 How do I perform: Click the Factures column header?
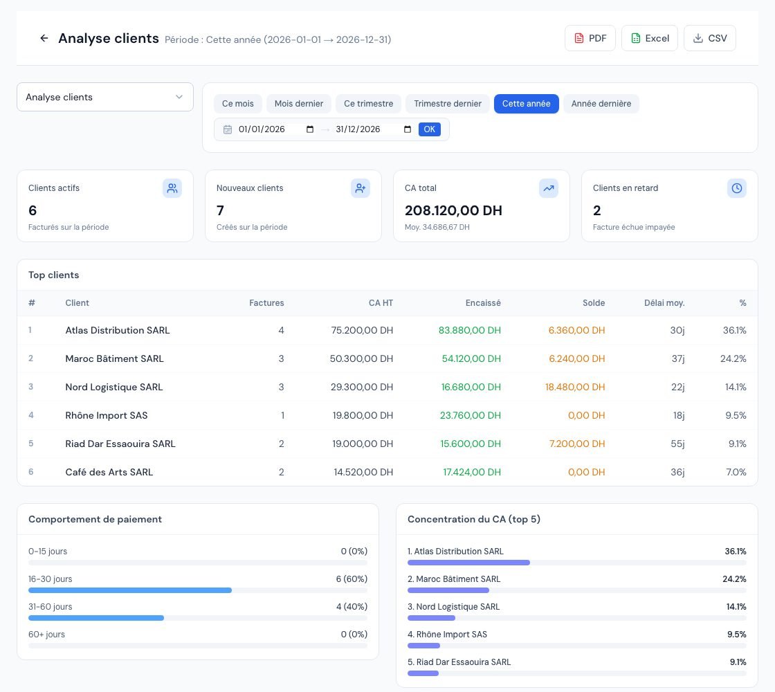[266, 303]
